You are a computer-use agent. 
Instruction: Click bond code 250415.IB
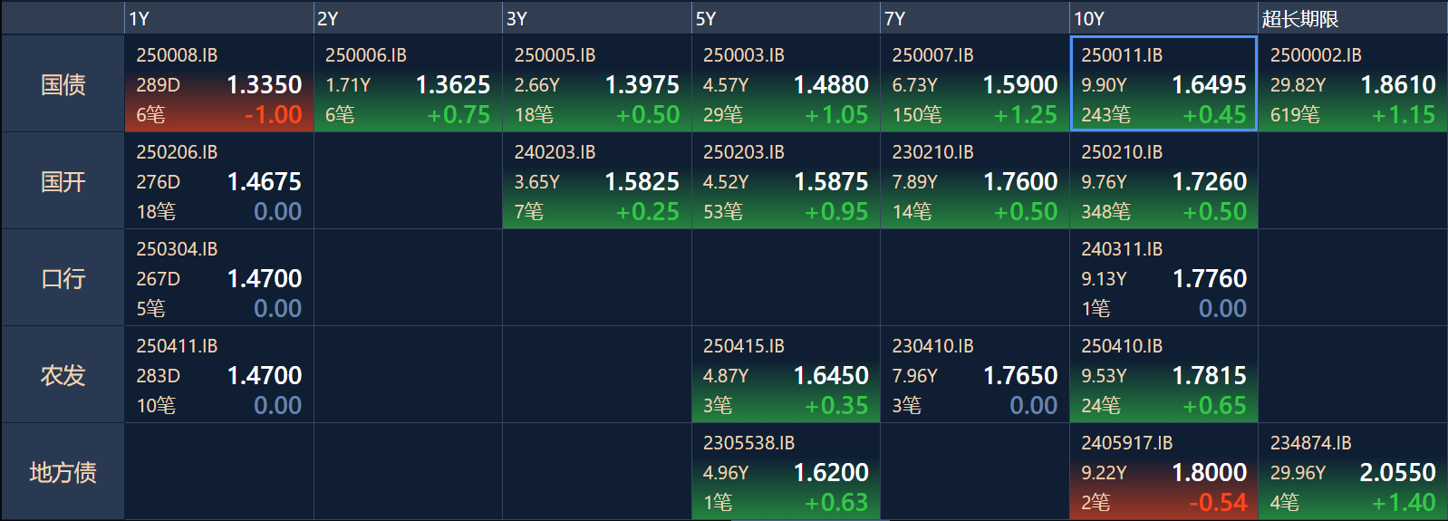tap(744, 346)
